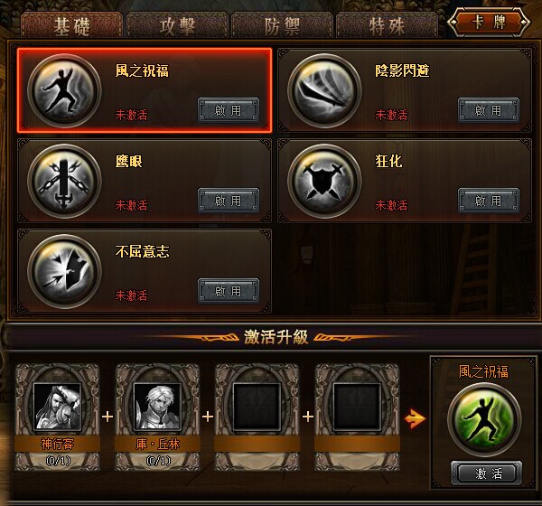Image resolution: width=542 pixels, height=506 pixels.
Task: Select the 不屈意志 skill icon
Action: coord(64,271)
